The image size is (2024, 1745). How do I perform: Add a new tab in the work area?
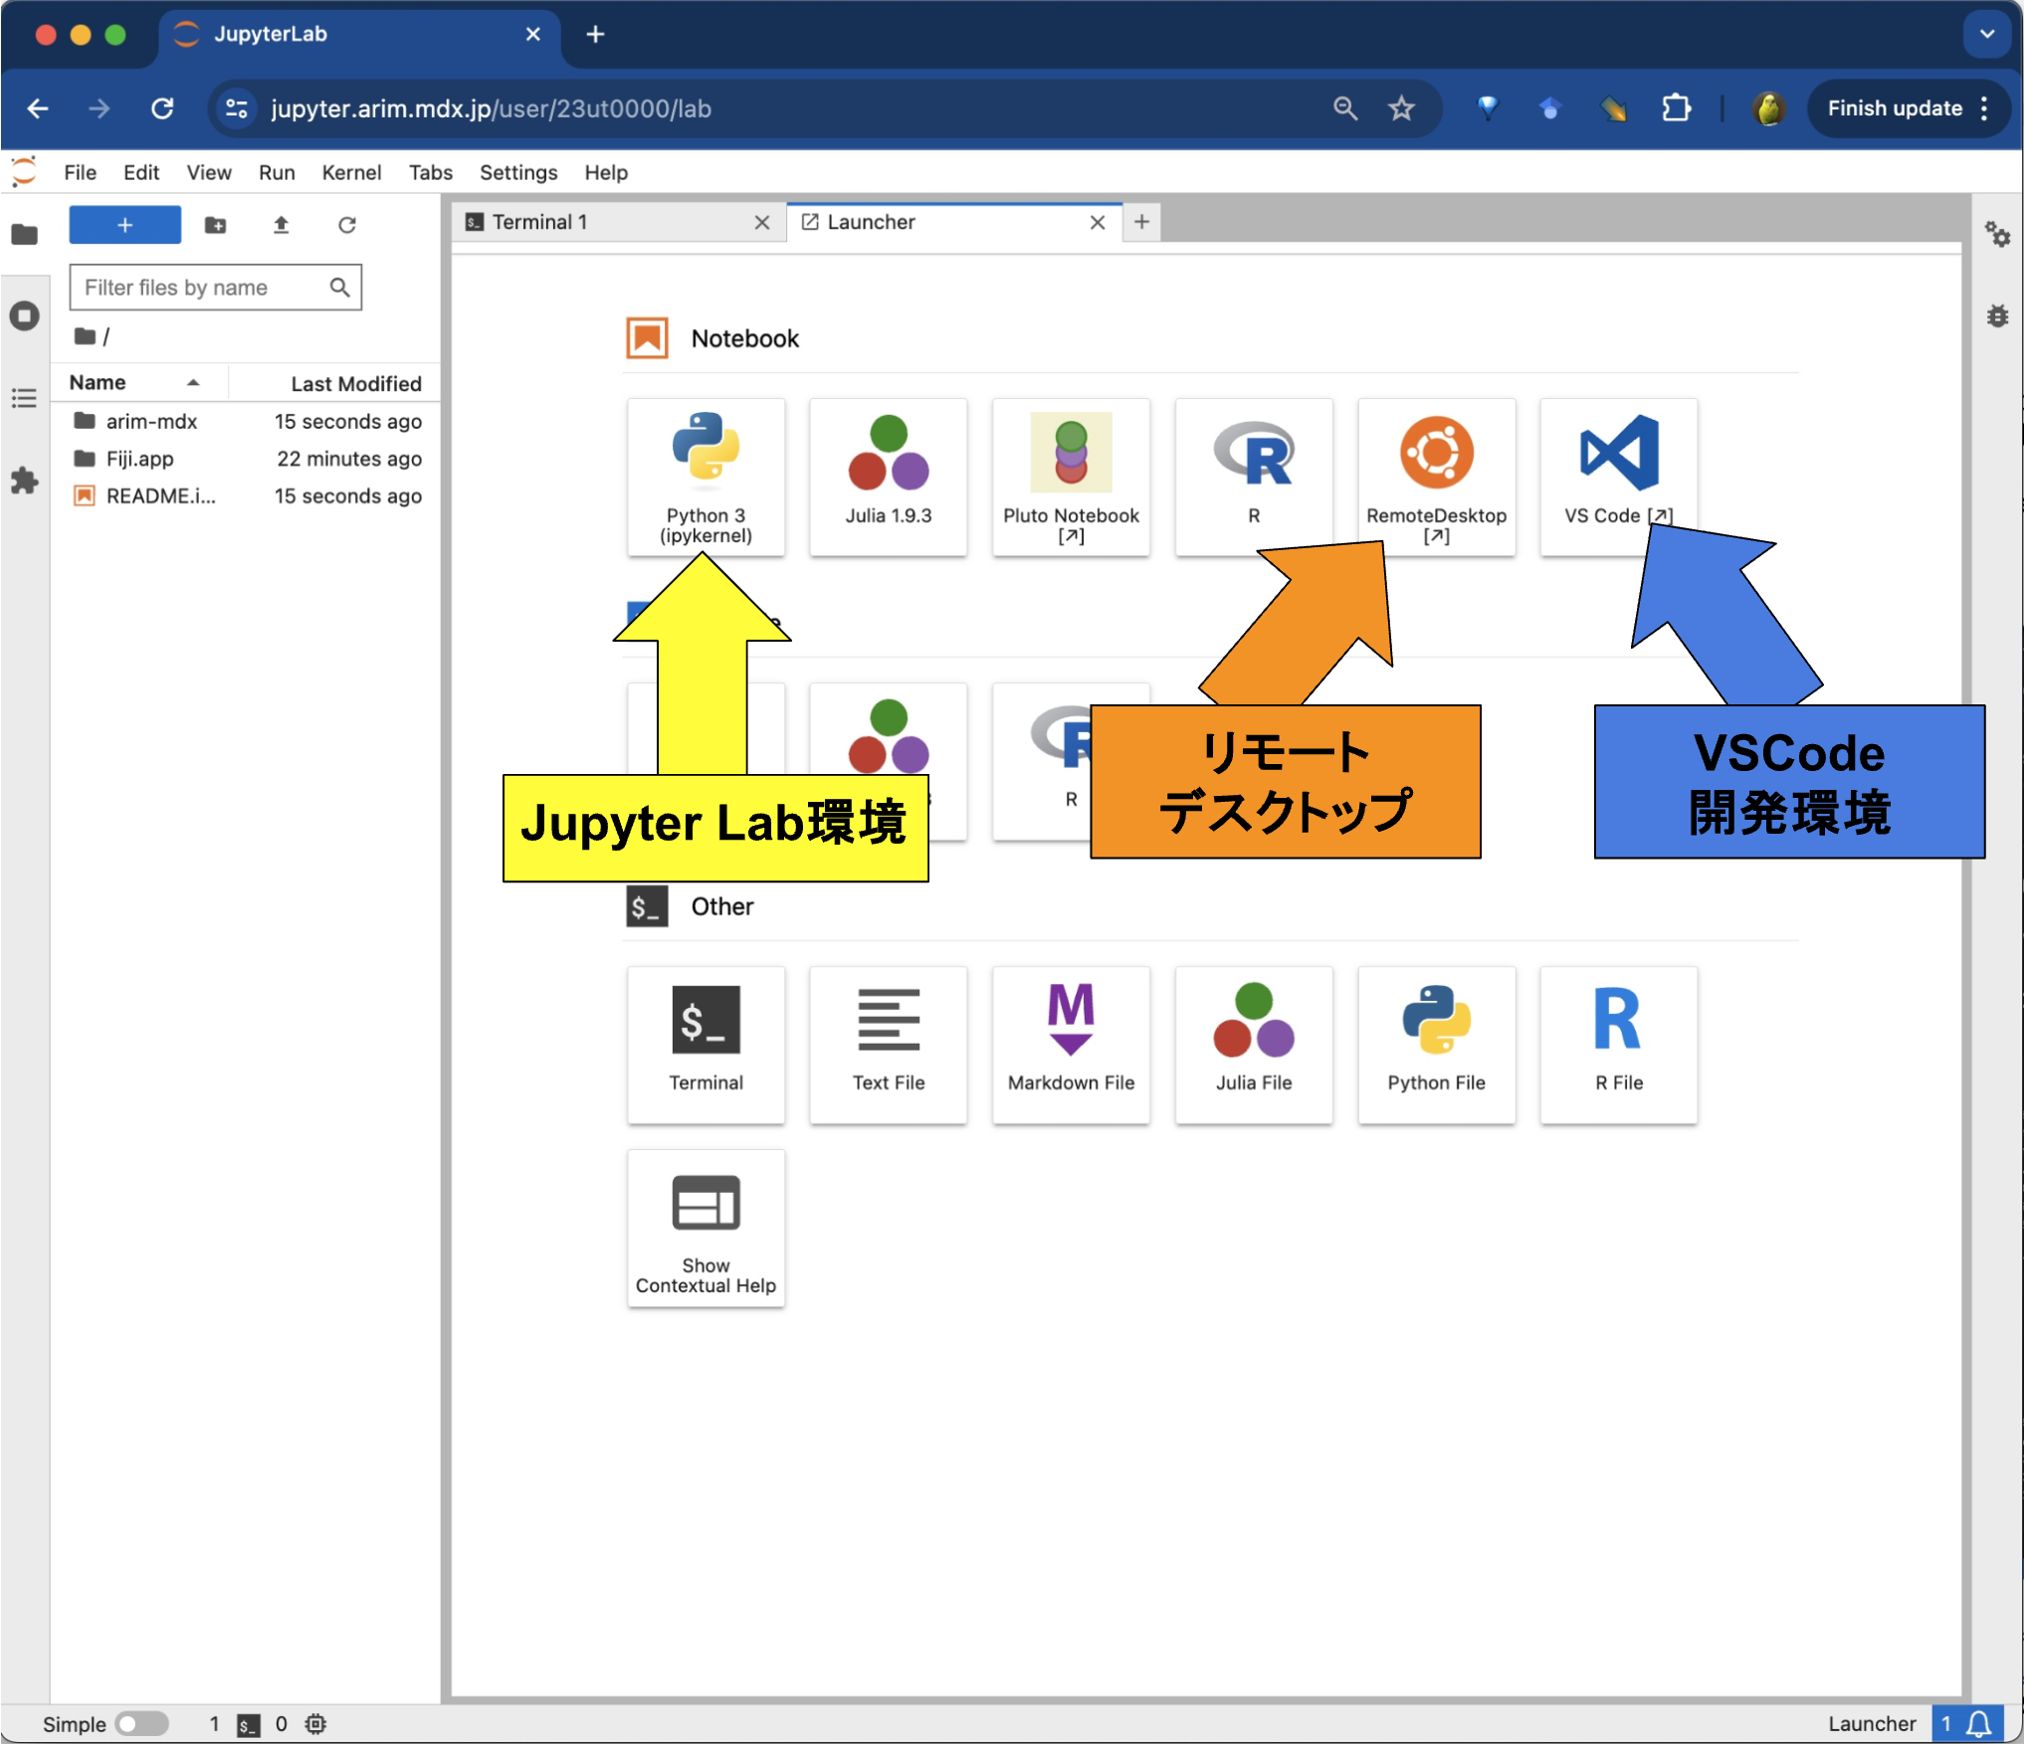[1141, 222]
